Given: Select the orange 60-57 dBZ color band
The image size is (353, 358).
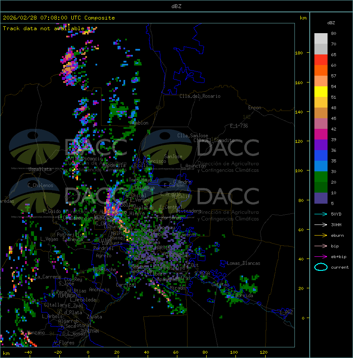Looking at the screenshot, I should pyautogui.click(x=321, y=71).
